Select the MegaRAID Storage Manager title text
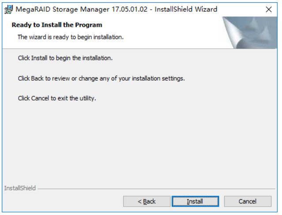 pos(62,9)
